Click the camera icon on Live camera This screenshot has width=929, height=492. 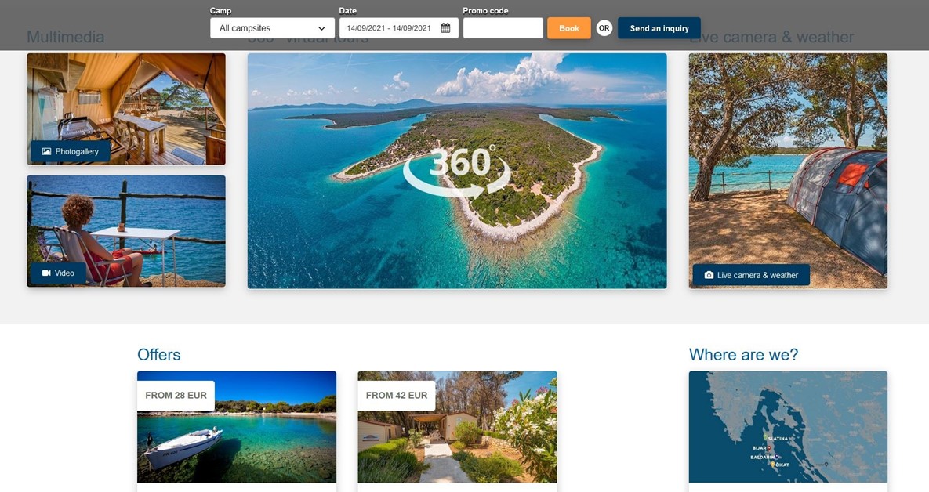pyautogui.click(x=709, y=275)
